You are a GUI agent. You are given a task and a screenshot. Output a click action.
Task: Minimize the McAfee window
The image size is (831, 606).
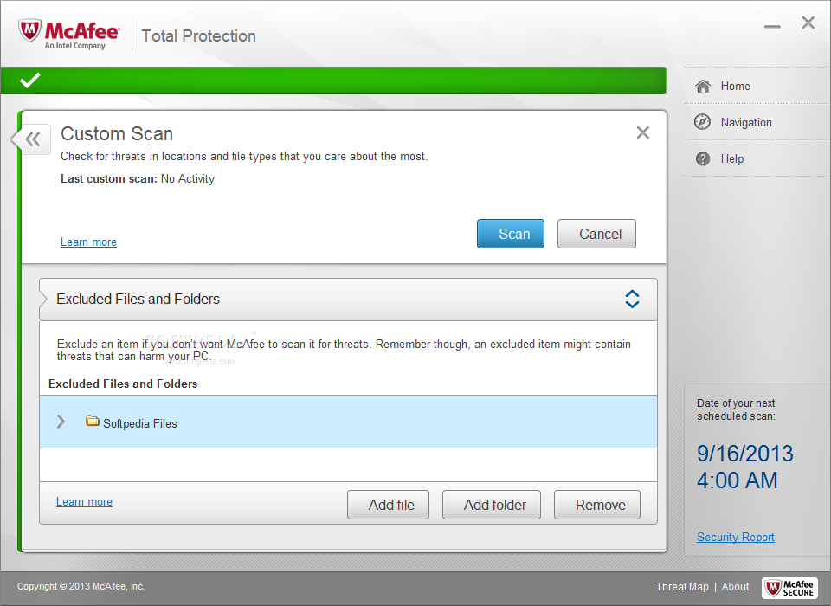(x=772, y=26)
